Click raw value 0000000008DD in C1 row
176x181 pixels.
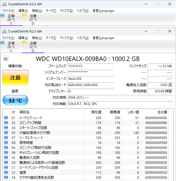156,167
